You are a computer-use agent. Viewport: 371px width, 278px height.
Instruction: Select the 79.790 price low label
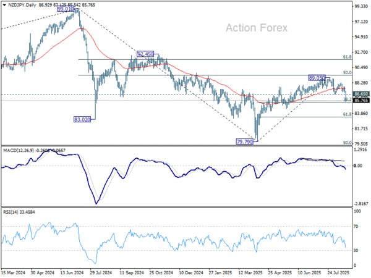(x=245, y=141)
